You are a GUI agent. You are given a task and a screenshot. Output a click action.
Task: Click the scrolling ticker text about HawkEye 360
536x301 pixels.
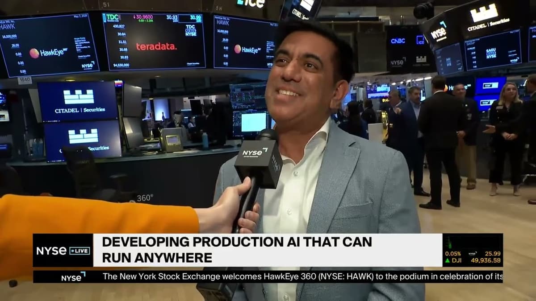coord(302,276)
